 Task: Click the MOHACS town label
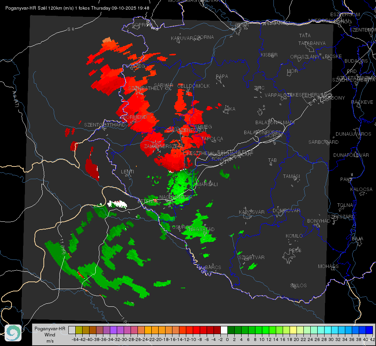328,266
